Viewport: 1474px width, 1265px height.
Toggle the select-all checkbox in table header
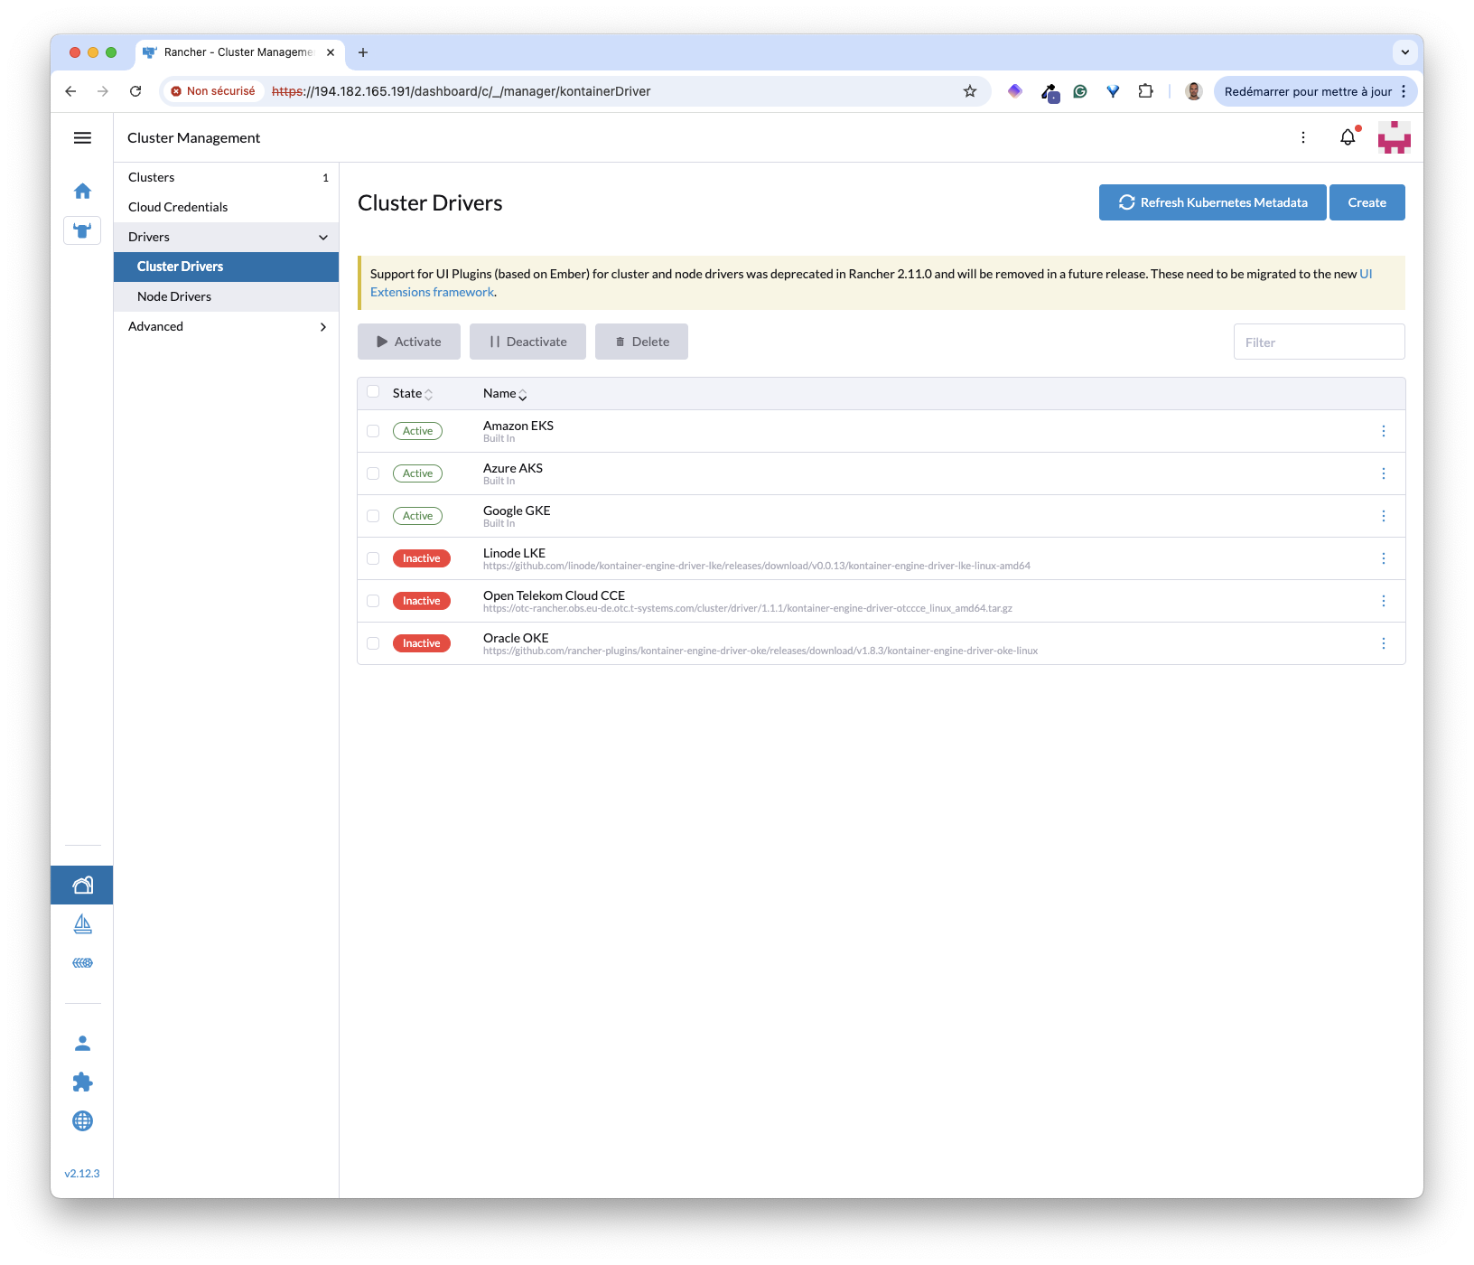click(x=372, y=392)
